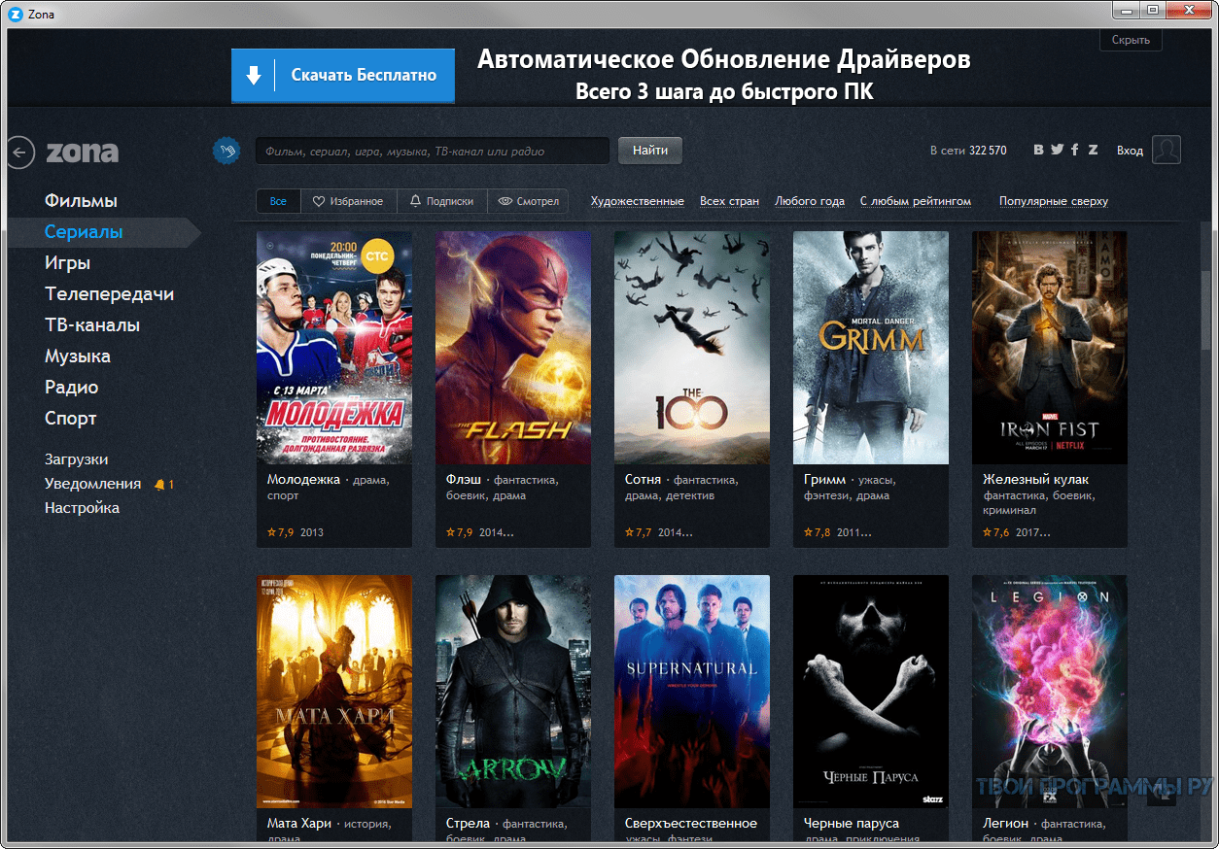Hide the ad banner with Скрыть

pos(1131,40)
